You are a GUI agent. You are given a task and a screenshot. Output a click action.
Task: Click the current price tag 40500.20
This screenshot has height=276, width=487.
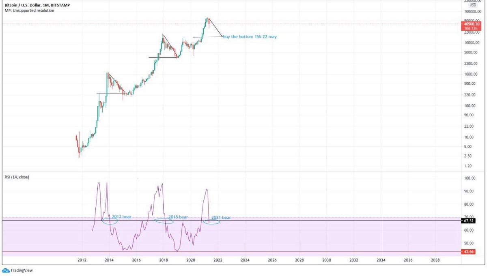(x=471, y=24)
